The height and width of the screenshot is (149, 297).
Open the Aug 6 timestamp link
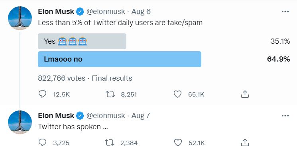[x=141, y=12]
